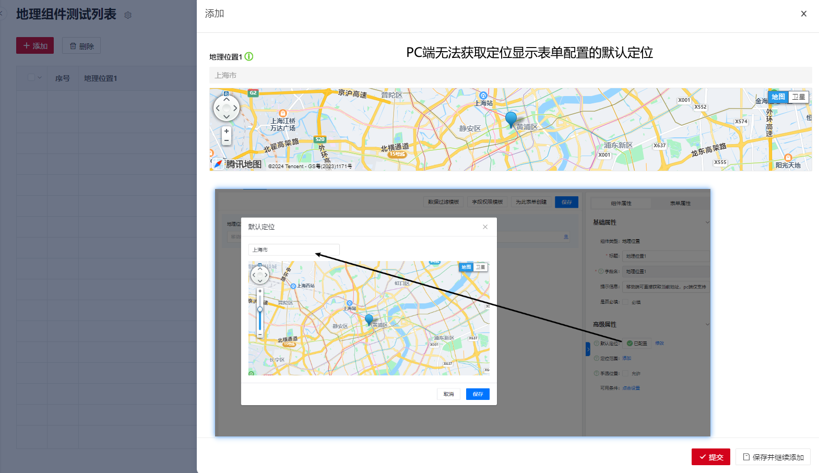Zoom out on the map with minus button

(x=227, y=140)
